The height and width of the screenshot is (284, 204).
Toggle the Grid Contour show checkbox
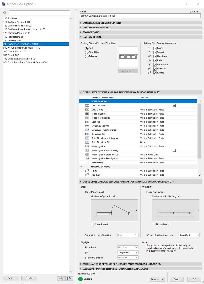point(174,105)
